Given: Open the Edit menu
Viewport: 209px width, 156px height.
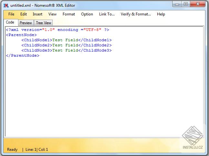Looking at the screenshot, I should coord(24,14).
